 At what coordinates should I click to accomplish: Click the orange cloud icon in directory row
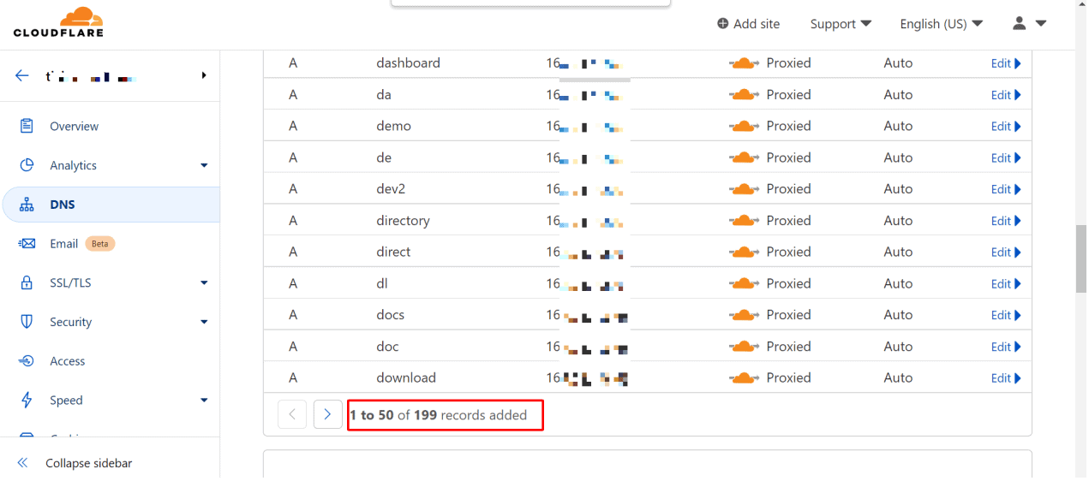coord(744,221)
